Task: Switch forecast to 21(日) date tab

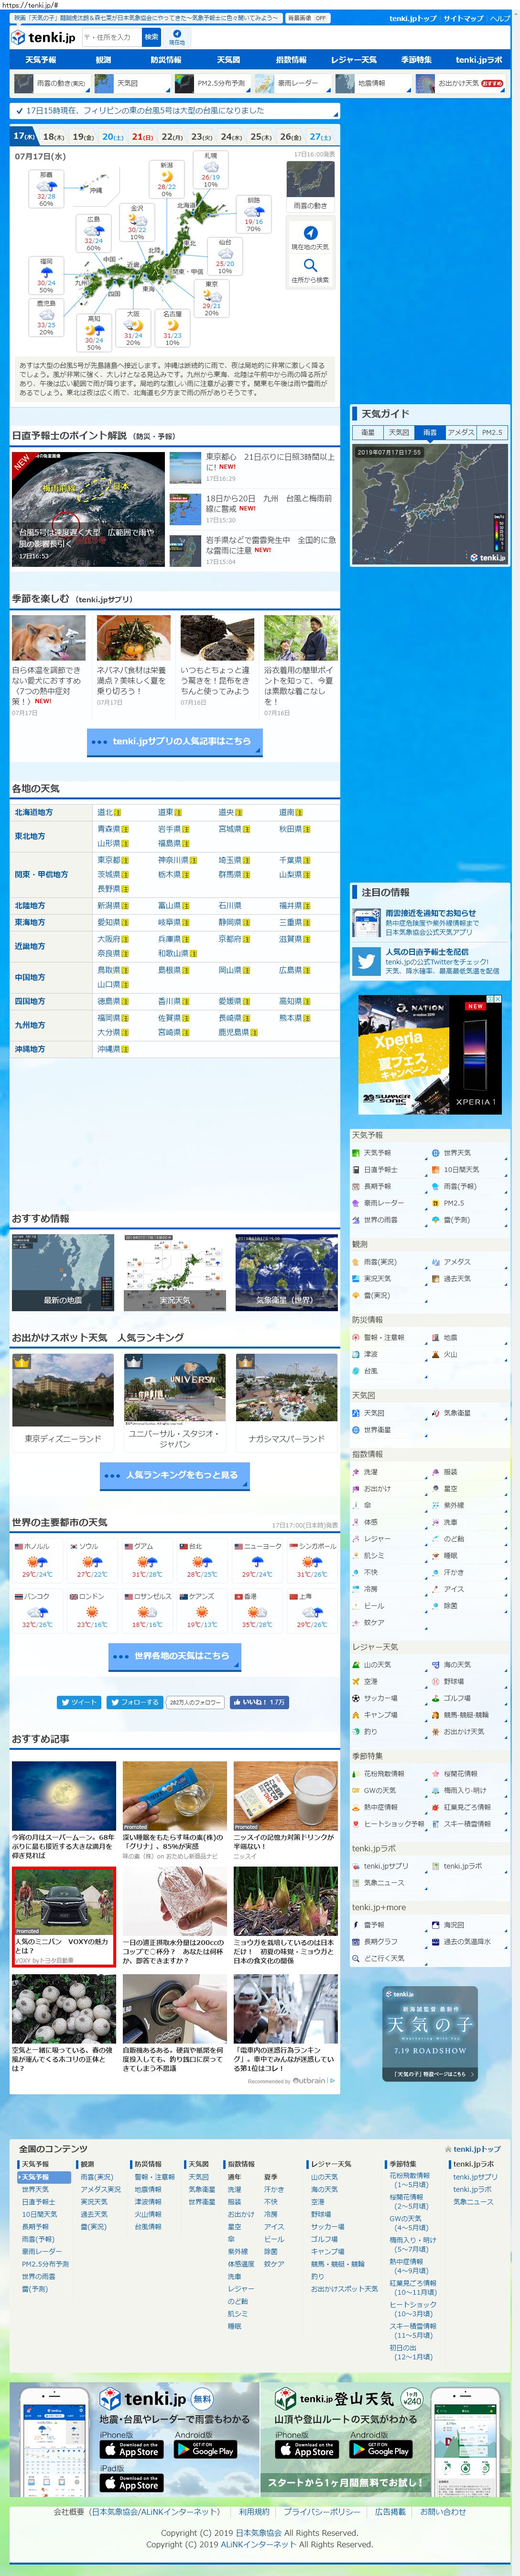Action: coord(143,136)
